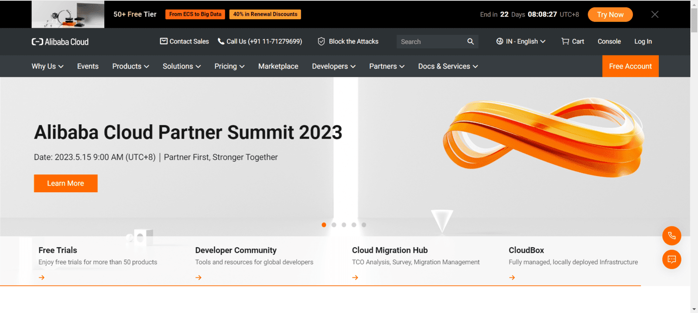698x313 pixels.
Task: Click the Alibaba Cloud Partner Summit 2023 heading
Action: point(188,132)
